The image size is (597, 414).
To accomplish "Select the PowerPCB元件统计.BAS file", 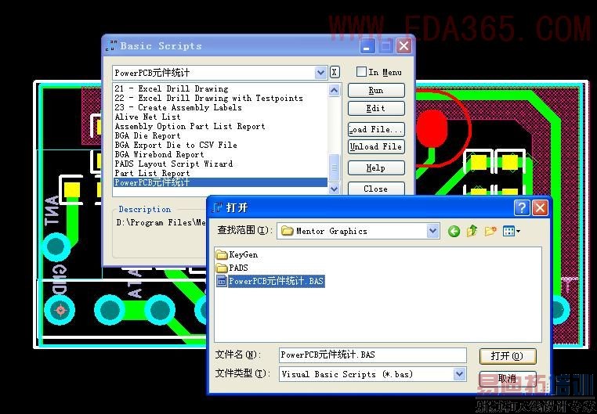I will click(x=270, y=281).
